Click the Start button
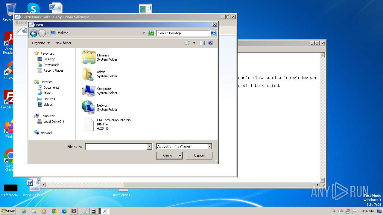Image resolution: width=383 pixels, height=215 pixels. pyautogui.click(x=8, y=211)
